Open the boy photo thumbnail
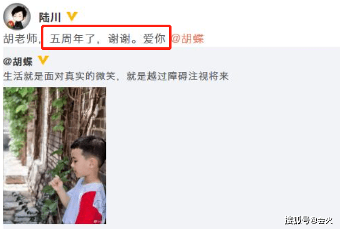Screen dimensions: 340x229 point(54,156)
